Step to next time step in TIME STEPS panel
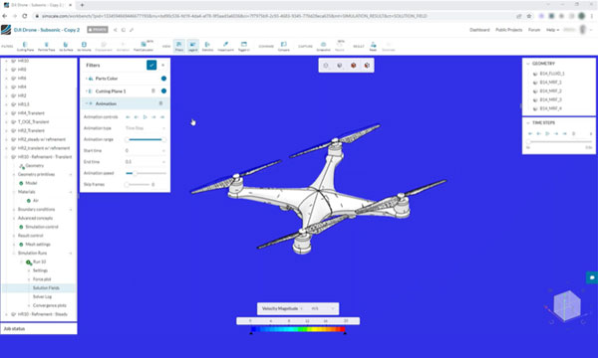This screenshot has height=358, width=598. tap(556, 133)
